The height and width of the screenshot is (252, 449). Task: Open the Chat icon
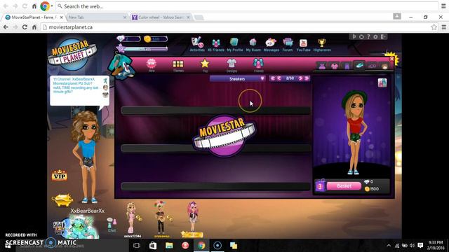(112, 225)
